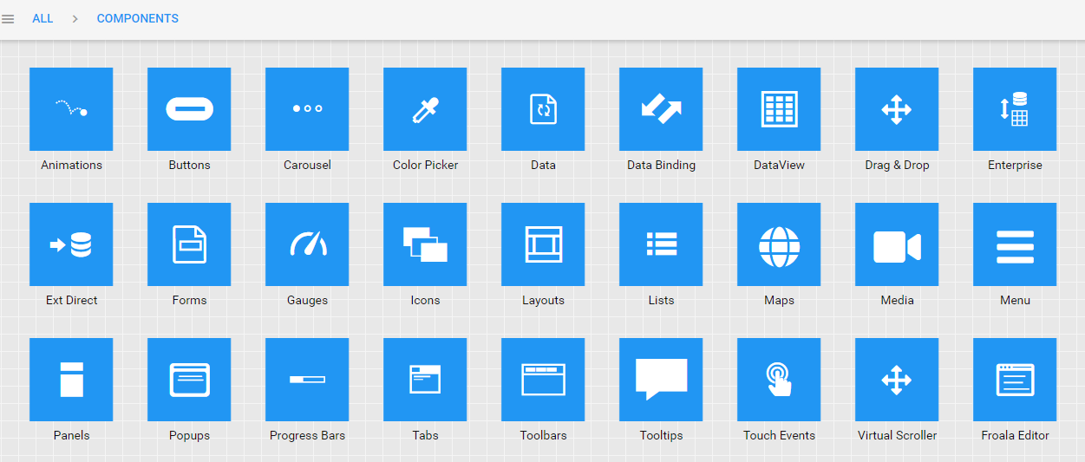Image resolution: width=1085 pixels, height=462 pixels.
Task: Click the 'Progress Bars' label text
Action: pyautogui.click(x=307, y=435)
